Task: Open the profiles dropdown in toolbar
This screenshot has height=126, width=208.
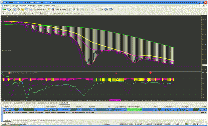Action: [x=10, y=9]
